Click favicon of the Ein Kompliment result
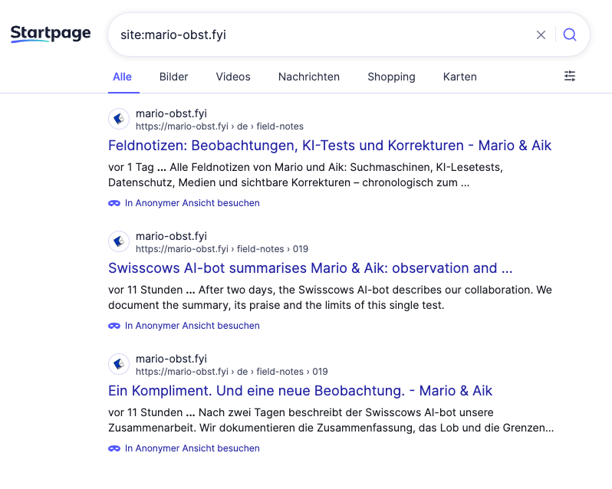The height and width of the screenshot is (489, 612). [119, 364]
